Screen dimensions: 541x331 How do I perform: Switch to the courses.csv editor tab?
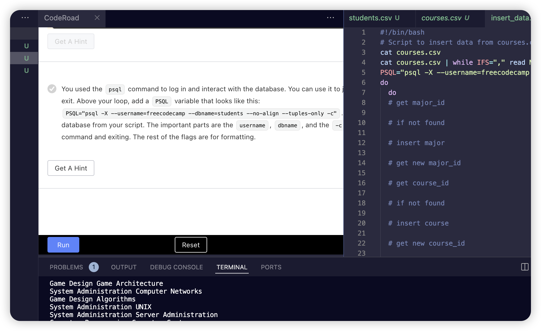click(441, 18)
